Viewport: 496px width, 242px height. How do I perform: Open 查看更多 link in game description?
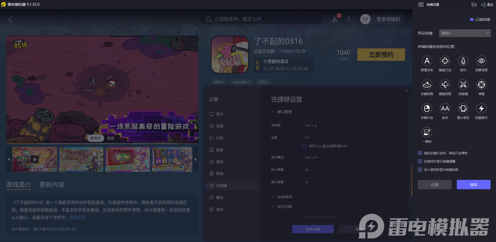77,217
